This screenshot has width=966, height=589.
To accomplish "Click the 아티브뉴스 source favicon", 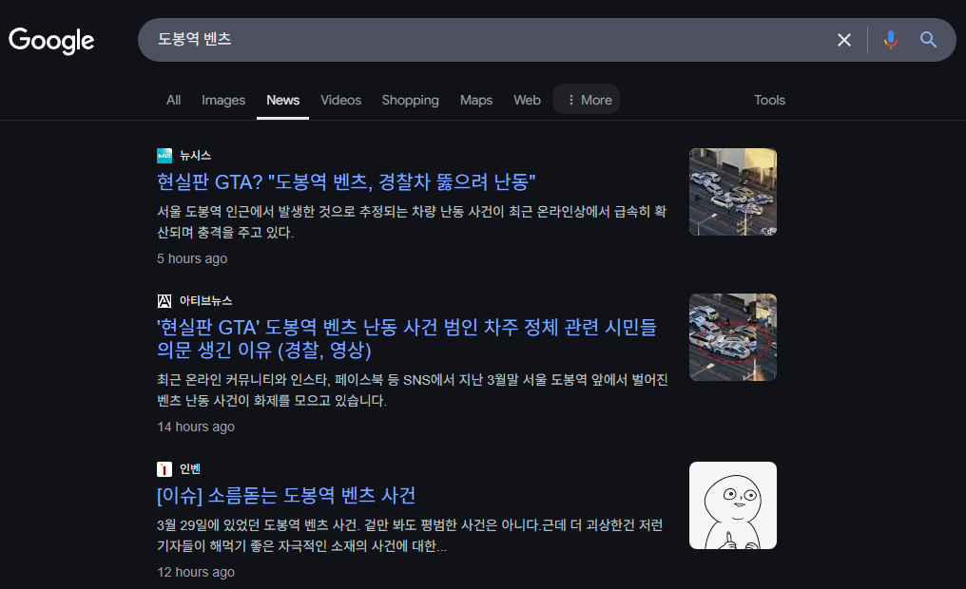I will click(x=164, y=301).
